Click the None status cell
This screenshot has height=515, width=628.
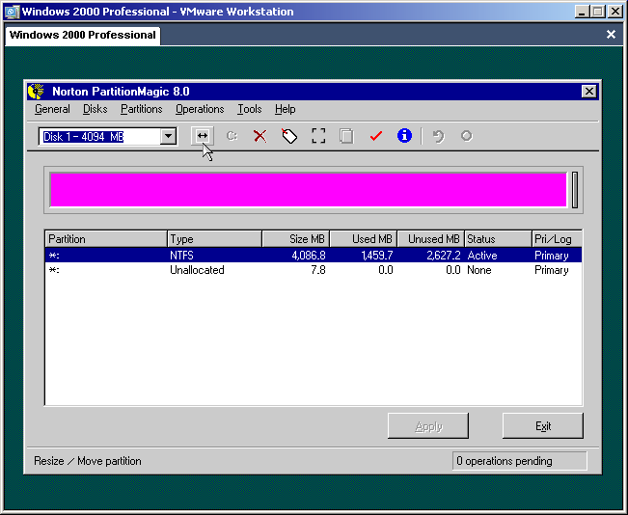479,270
